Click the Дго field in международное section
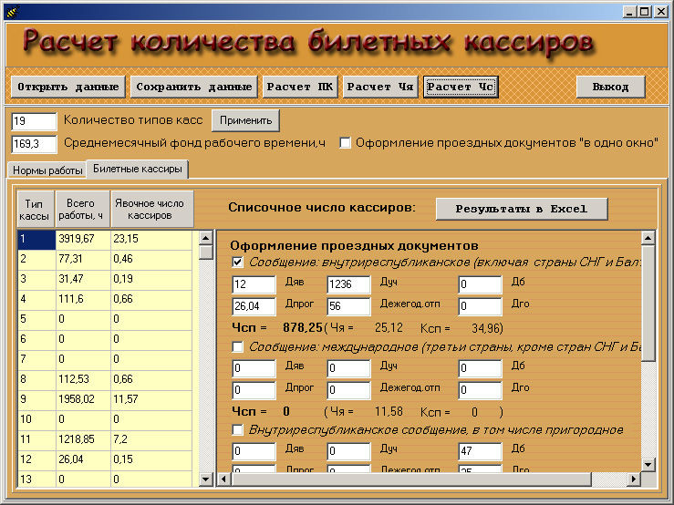This screenshot has width=674, height=505. (x=480, y=390)
